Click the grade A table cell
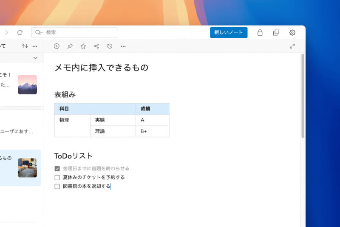Image resolution: width=340 pixels, height=227 pixels. coord(153,120)
